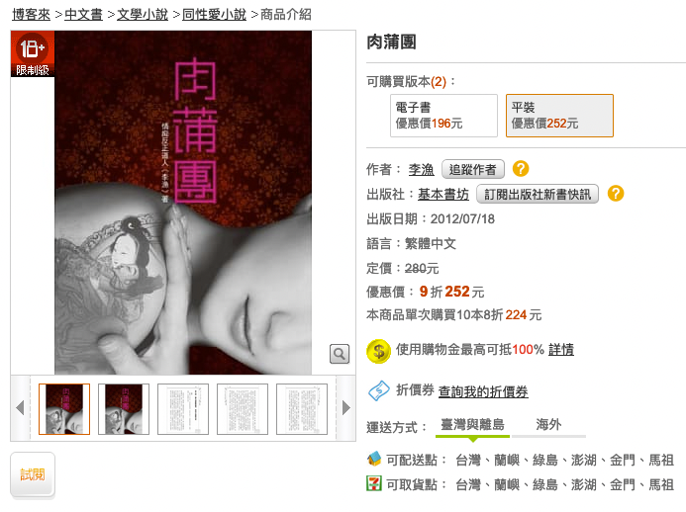Select the third page preview thumbnail

[x=183, y=409]
